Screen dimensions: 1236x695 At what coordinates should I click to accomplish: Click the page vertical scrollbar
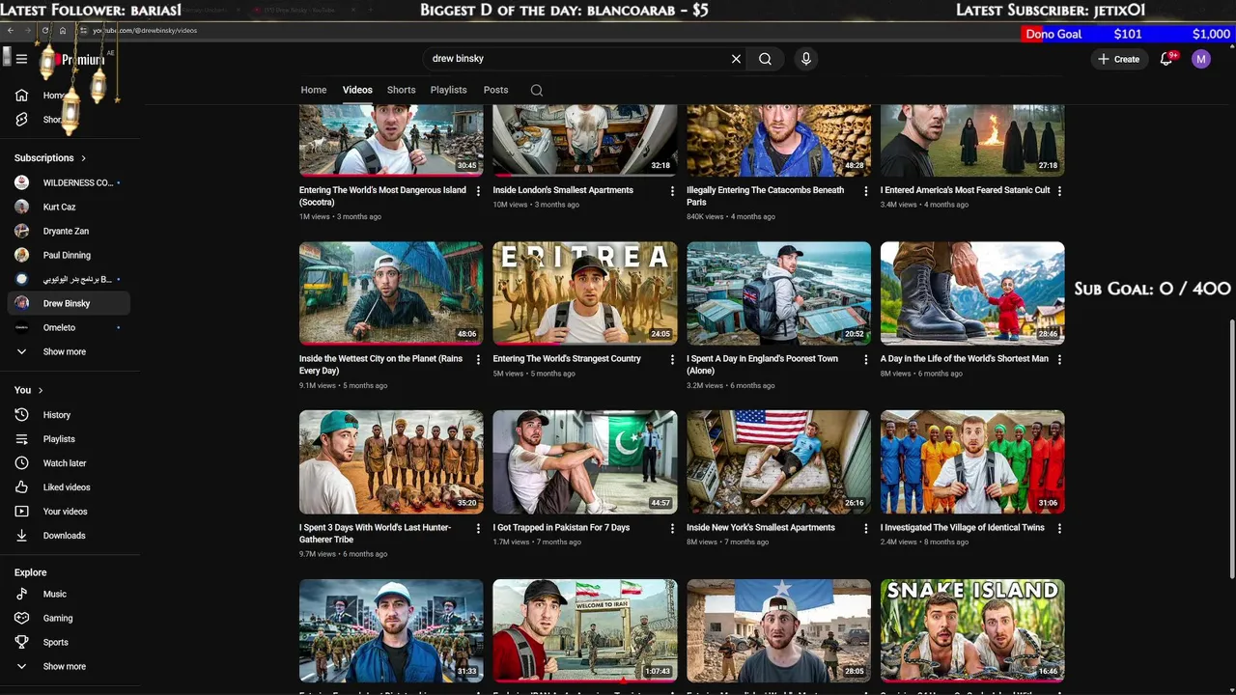[x=1231, y=449]
